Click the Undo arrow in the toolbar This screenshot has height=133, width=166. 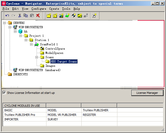7,16
